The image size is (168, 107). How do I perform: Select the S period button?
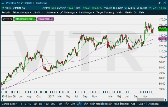click(25, 104)
